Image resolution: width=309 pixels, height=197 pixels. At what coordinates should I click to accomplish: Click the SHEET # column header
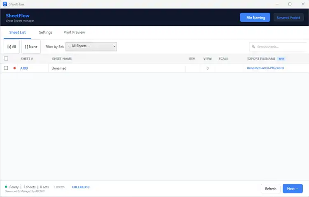click(x=27, y=59)
